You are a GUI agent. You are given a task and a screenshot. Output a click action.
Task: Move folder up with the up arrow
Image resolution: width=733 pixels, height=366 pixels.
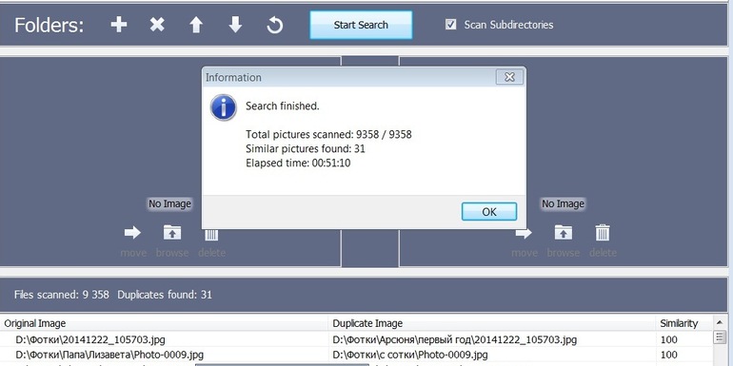(196, 25)
